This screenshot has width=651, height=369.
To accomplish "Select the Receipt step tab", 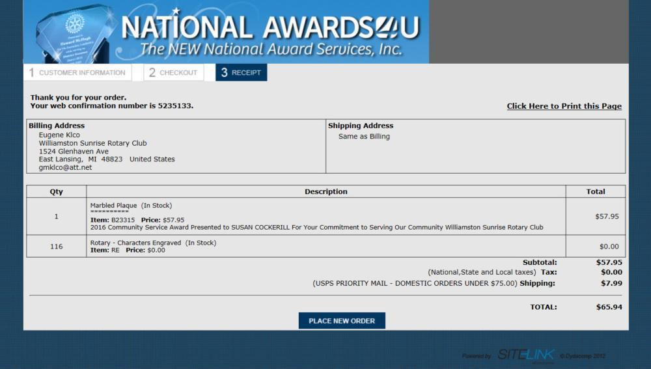I will 242,73.
